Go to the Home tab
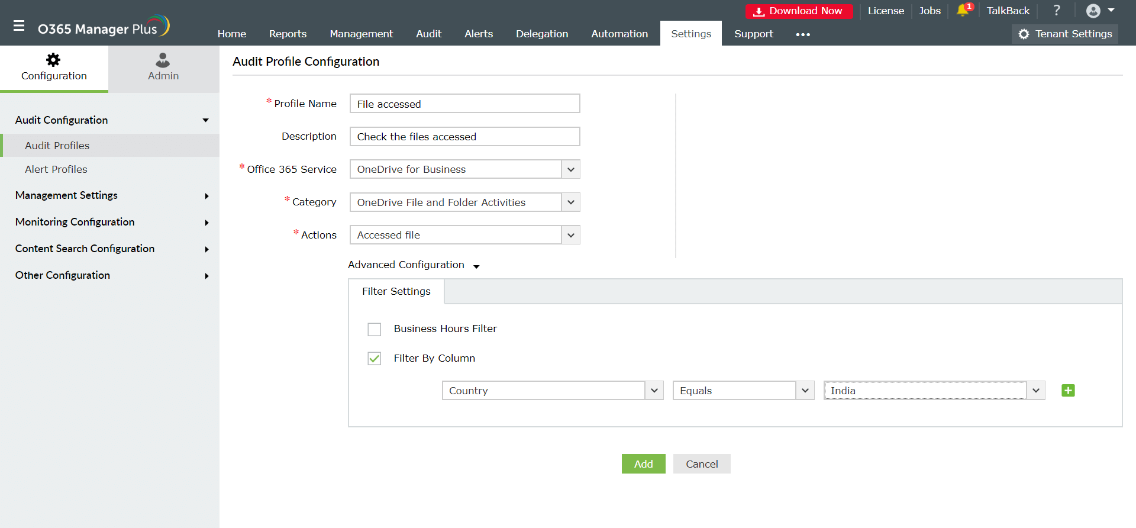 232,34
